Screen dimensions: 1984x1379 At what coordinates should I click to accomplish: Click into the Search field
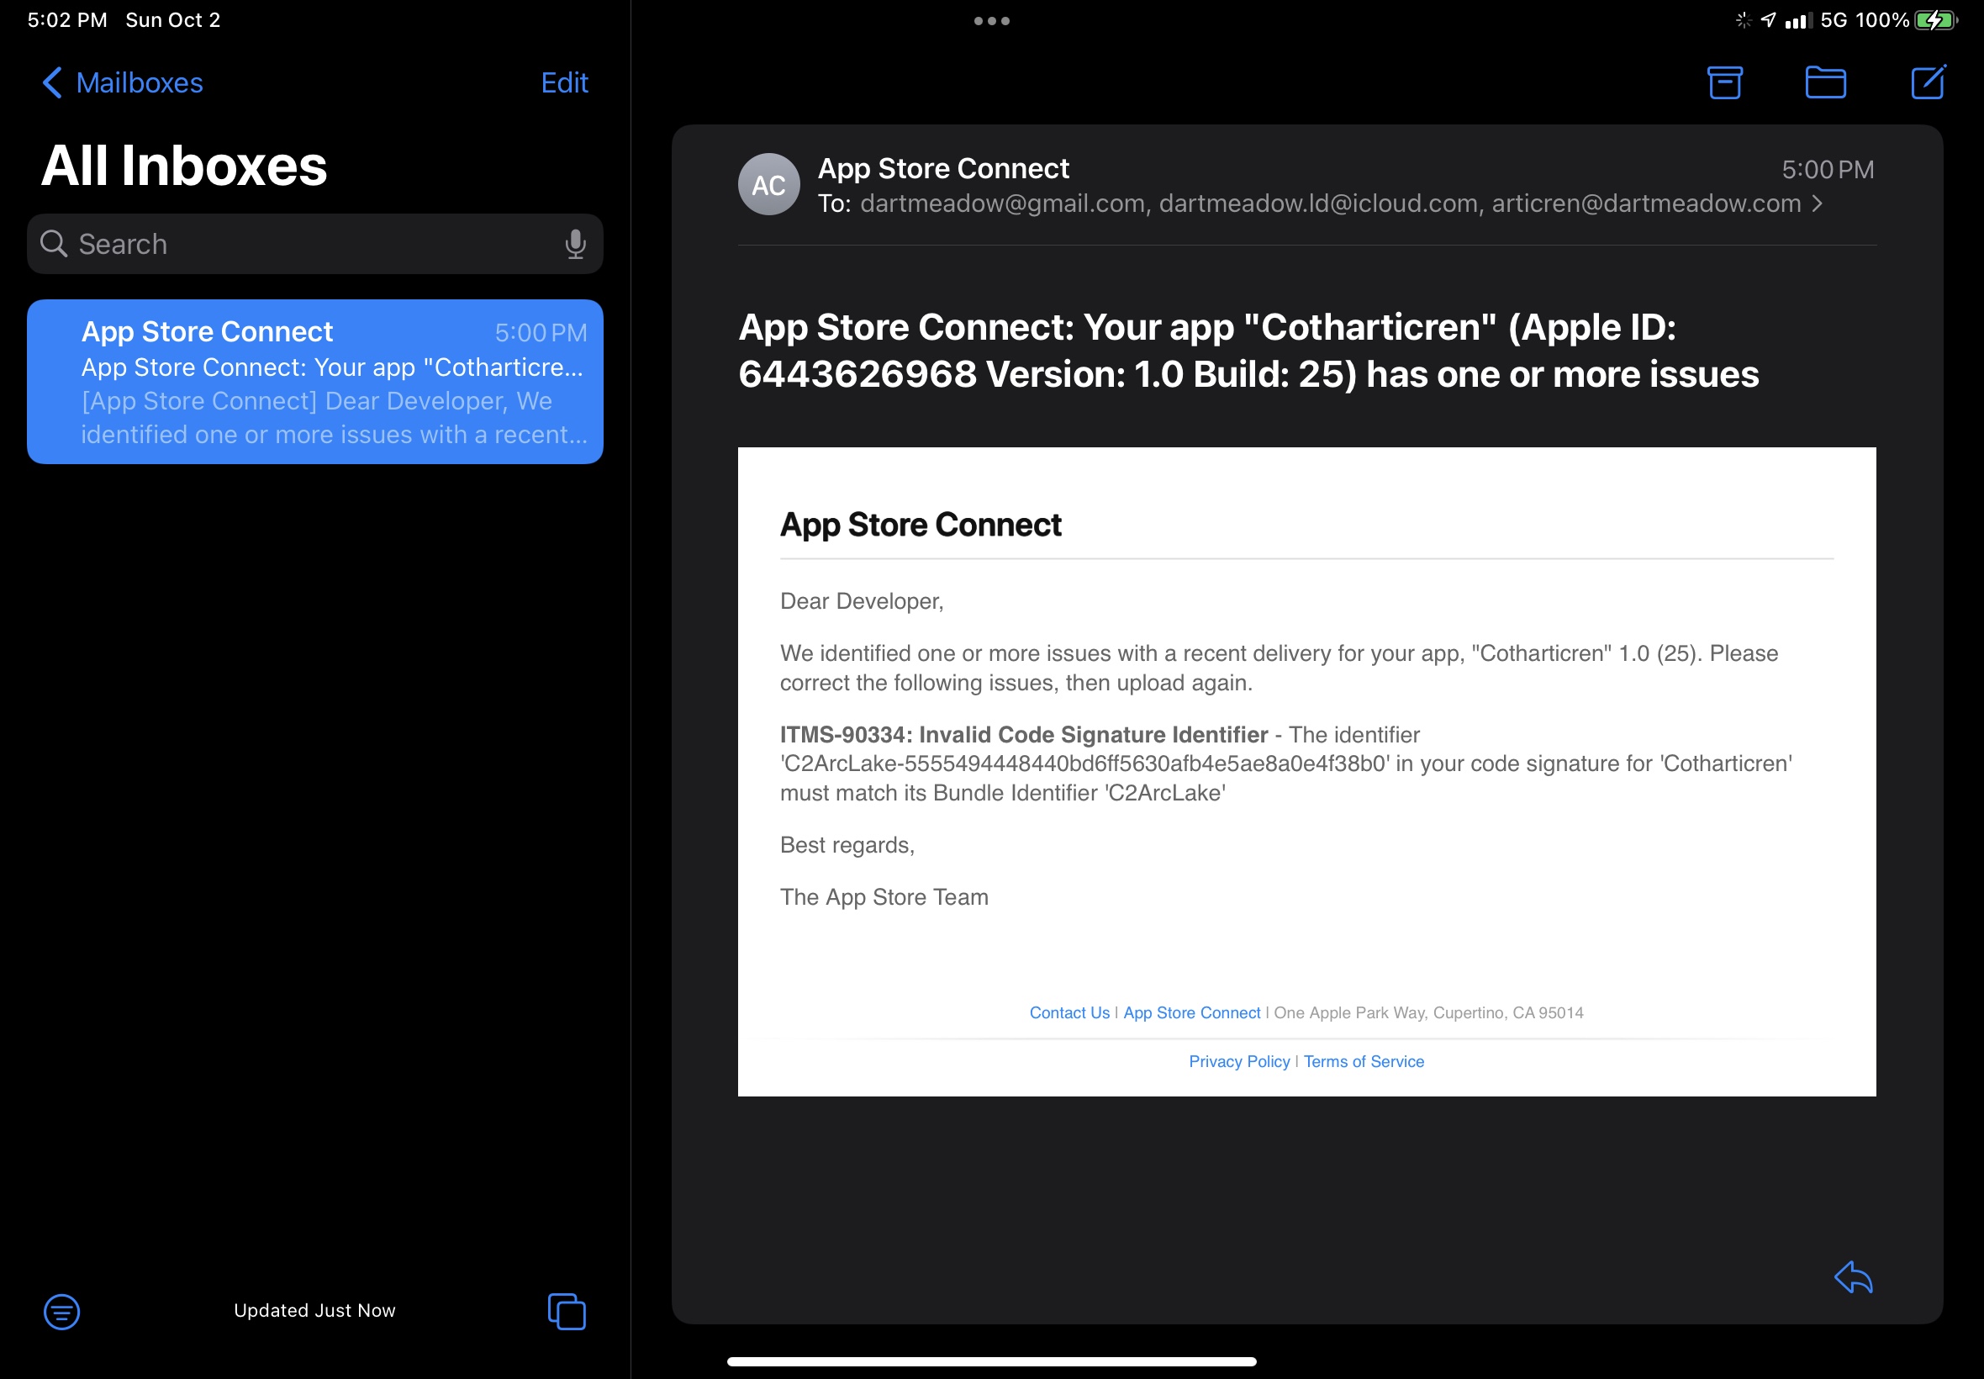[314, 245]
